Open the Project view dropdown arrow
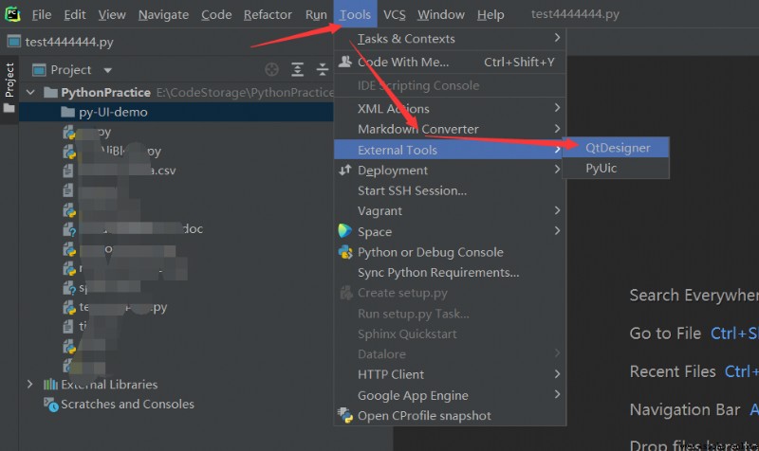759x451 pixels. click(x=107, y=70)
